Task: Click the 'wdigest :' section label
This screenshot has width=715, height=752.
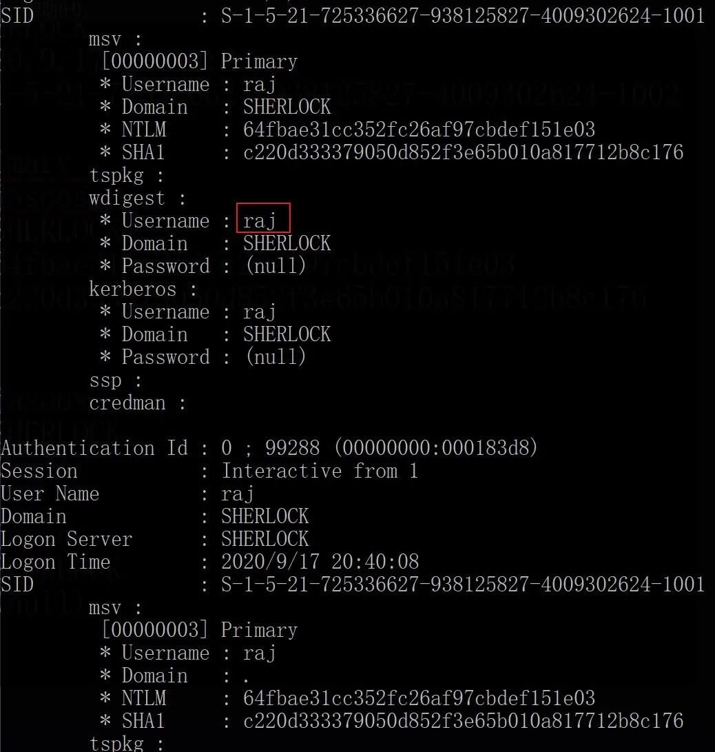Action: (x=137, y=198)
